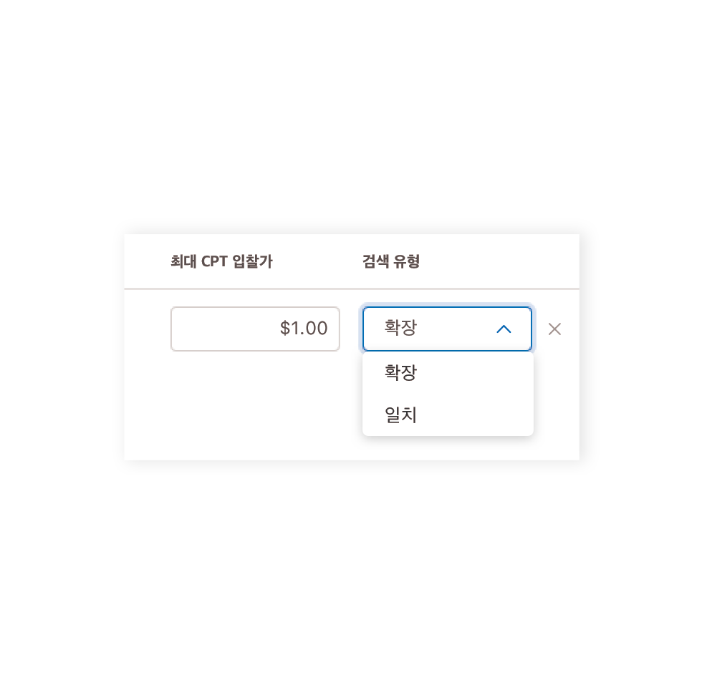Image resolution: width=702 pixels, height=693 pixels.
Task: Choose the 확장 match type option
Action: [x=401, y=373]
